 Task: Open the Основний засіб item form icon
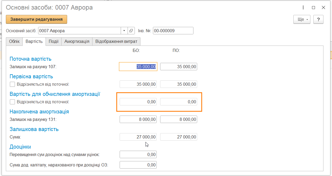click(x=131, y=31)
